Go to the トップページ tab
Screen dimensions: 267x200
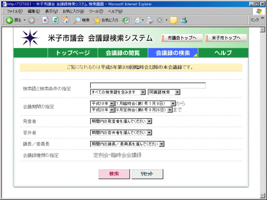pyautogui.click(x=73, y=53)
